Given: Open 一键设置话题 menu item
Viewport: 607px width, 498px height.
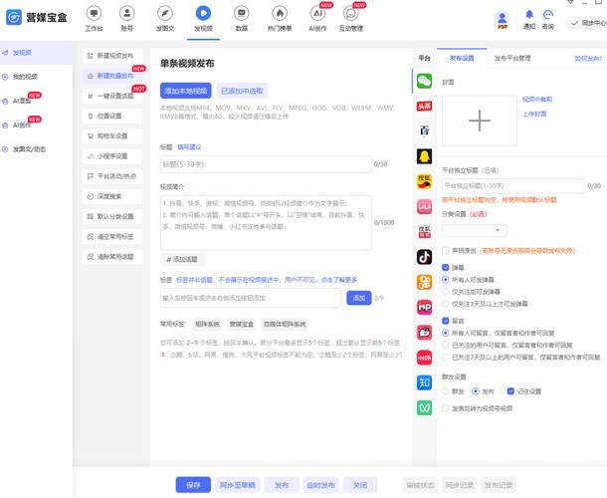Looking at the screenshot, I should tap(112, 96).
